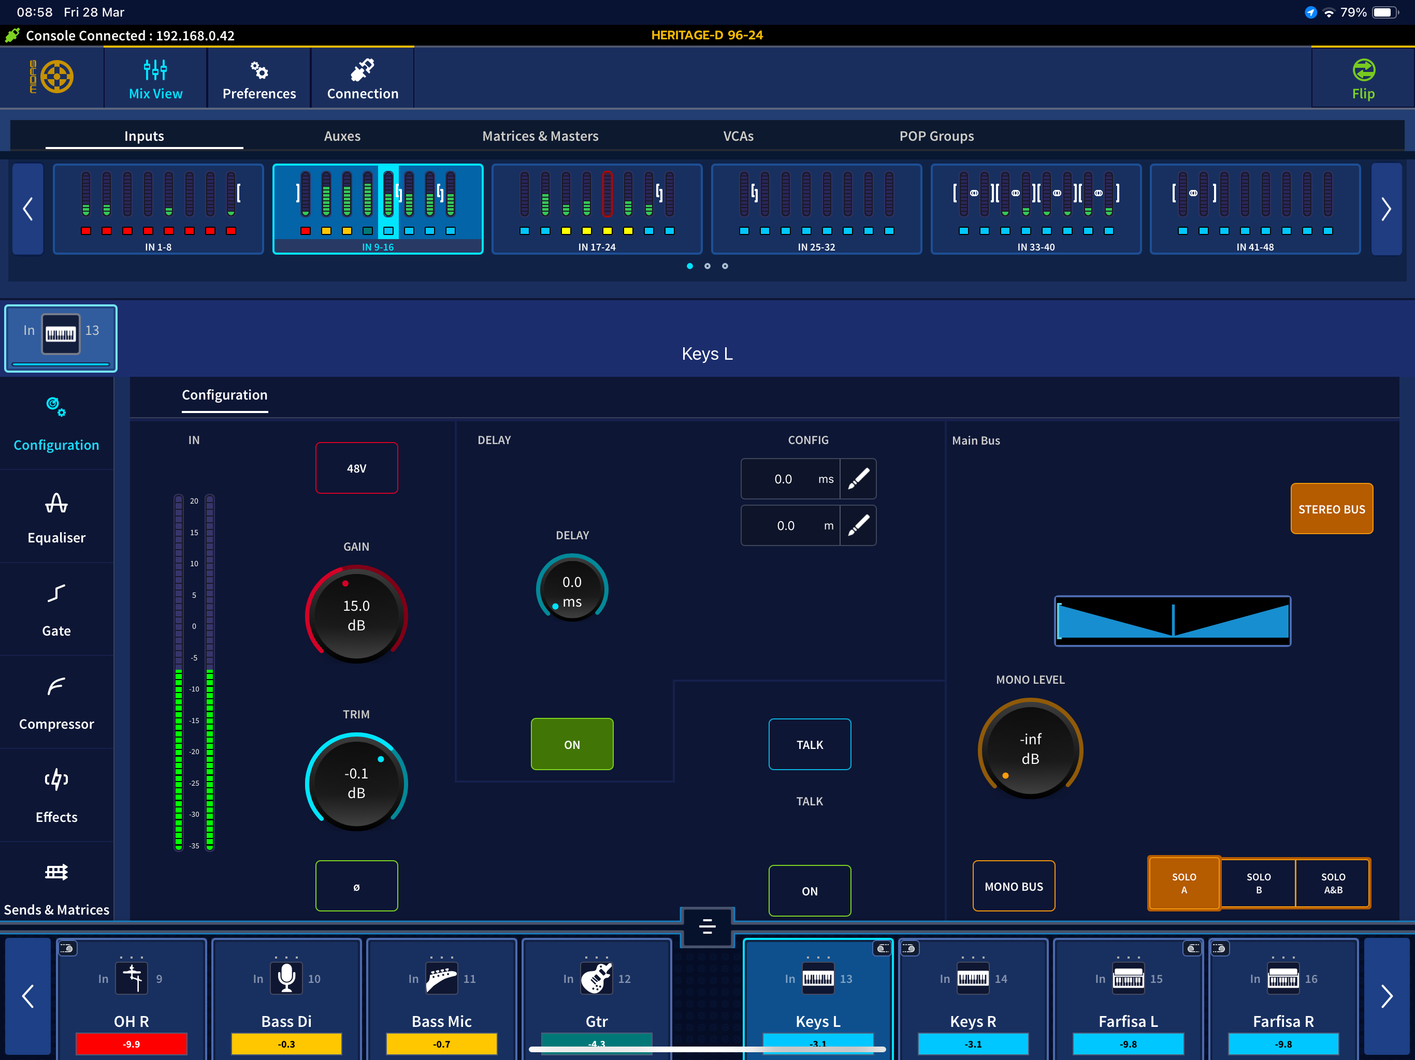This screenshot has width=1415, height=1060.
Task: Jump to second page dot of banks
Action: coord(707,266)
